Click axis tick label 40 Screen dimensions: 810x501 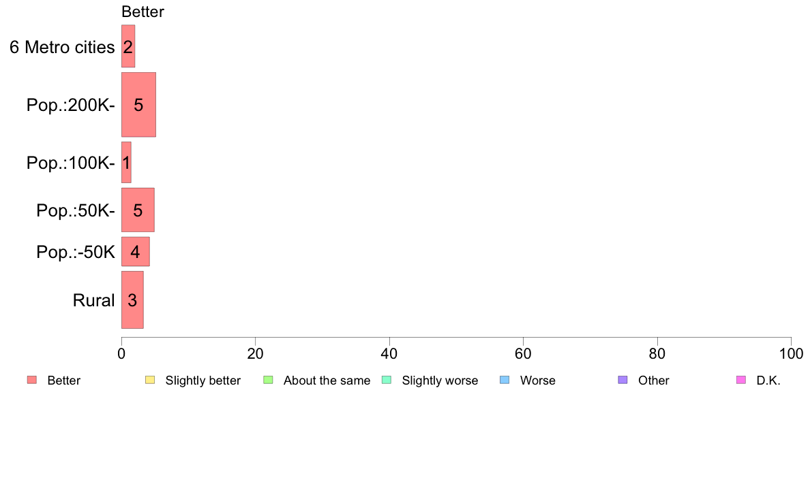[x=389, y=353]
